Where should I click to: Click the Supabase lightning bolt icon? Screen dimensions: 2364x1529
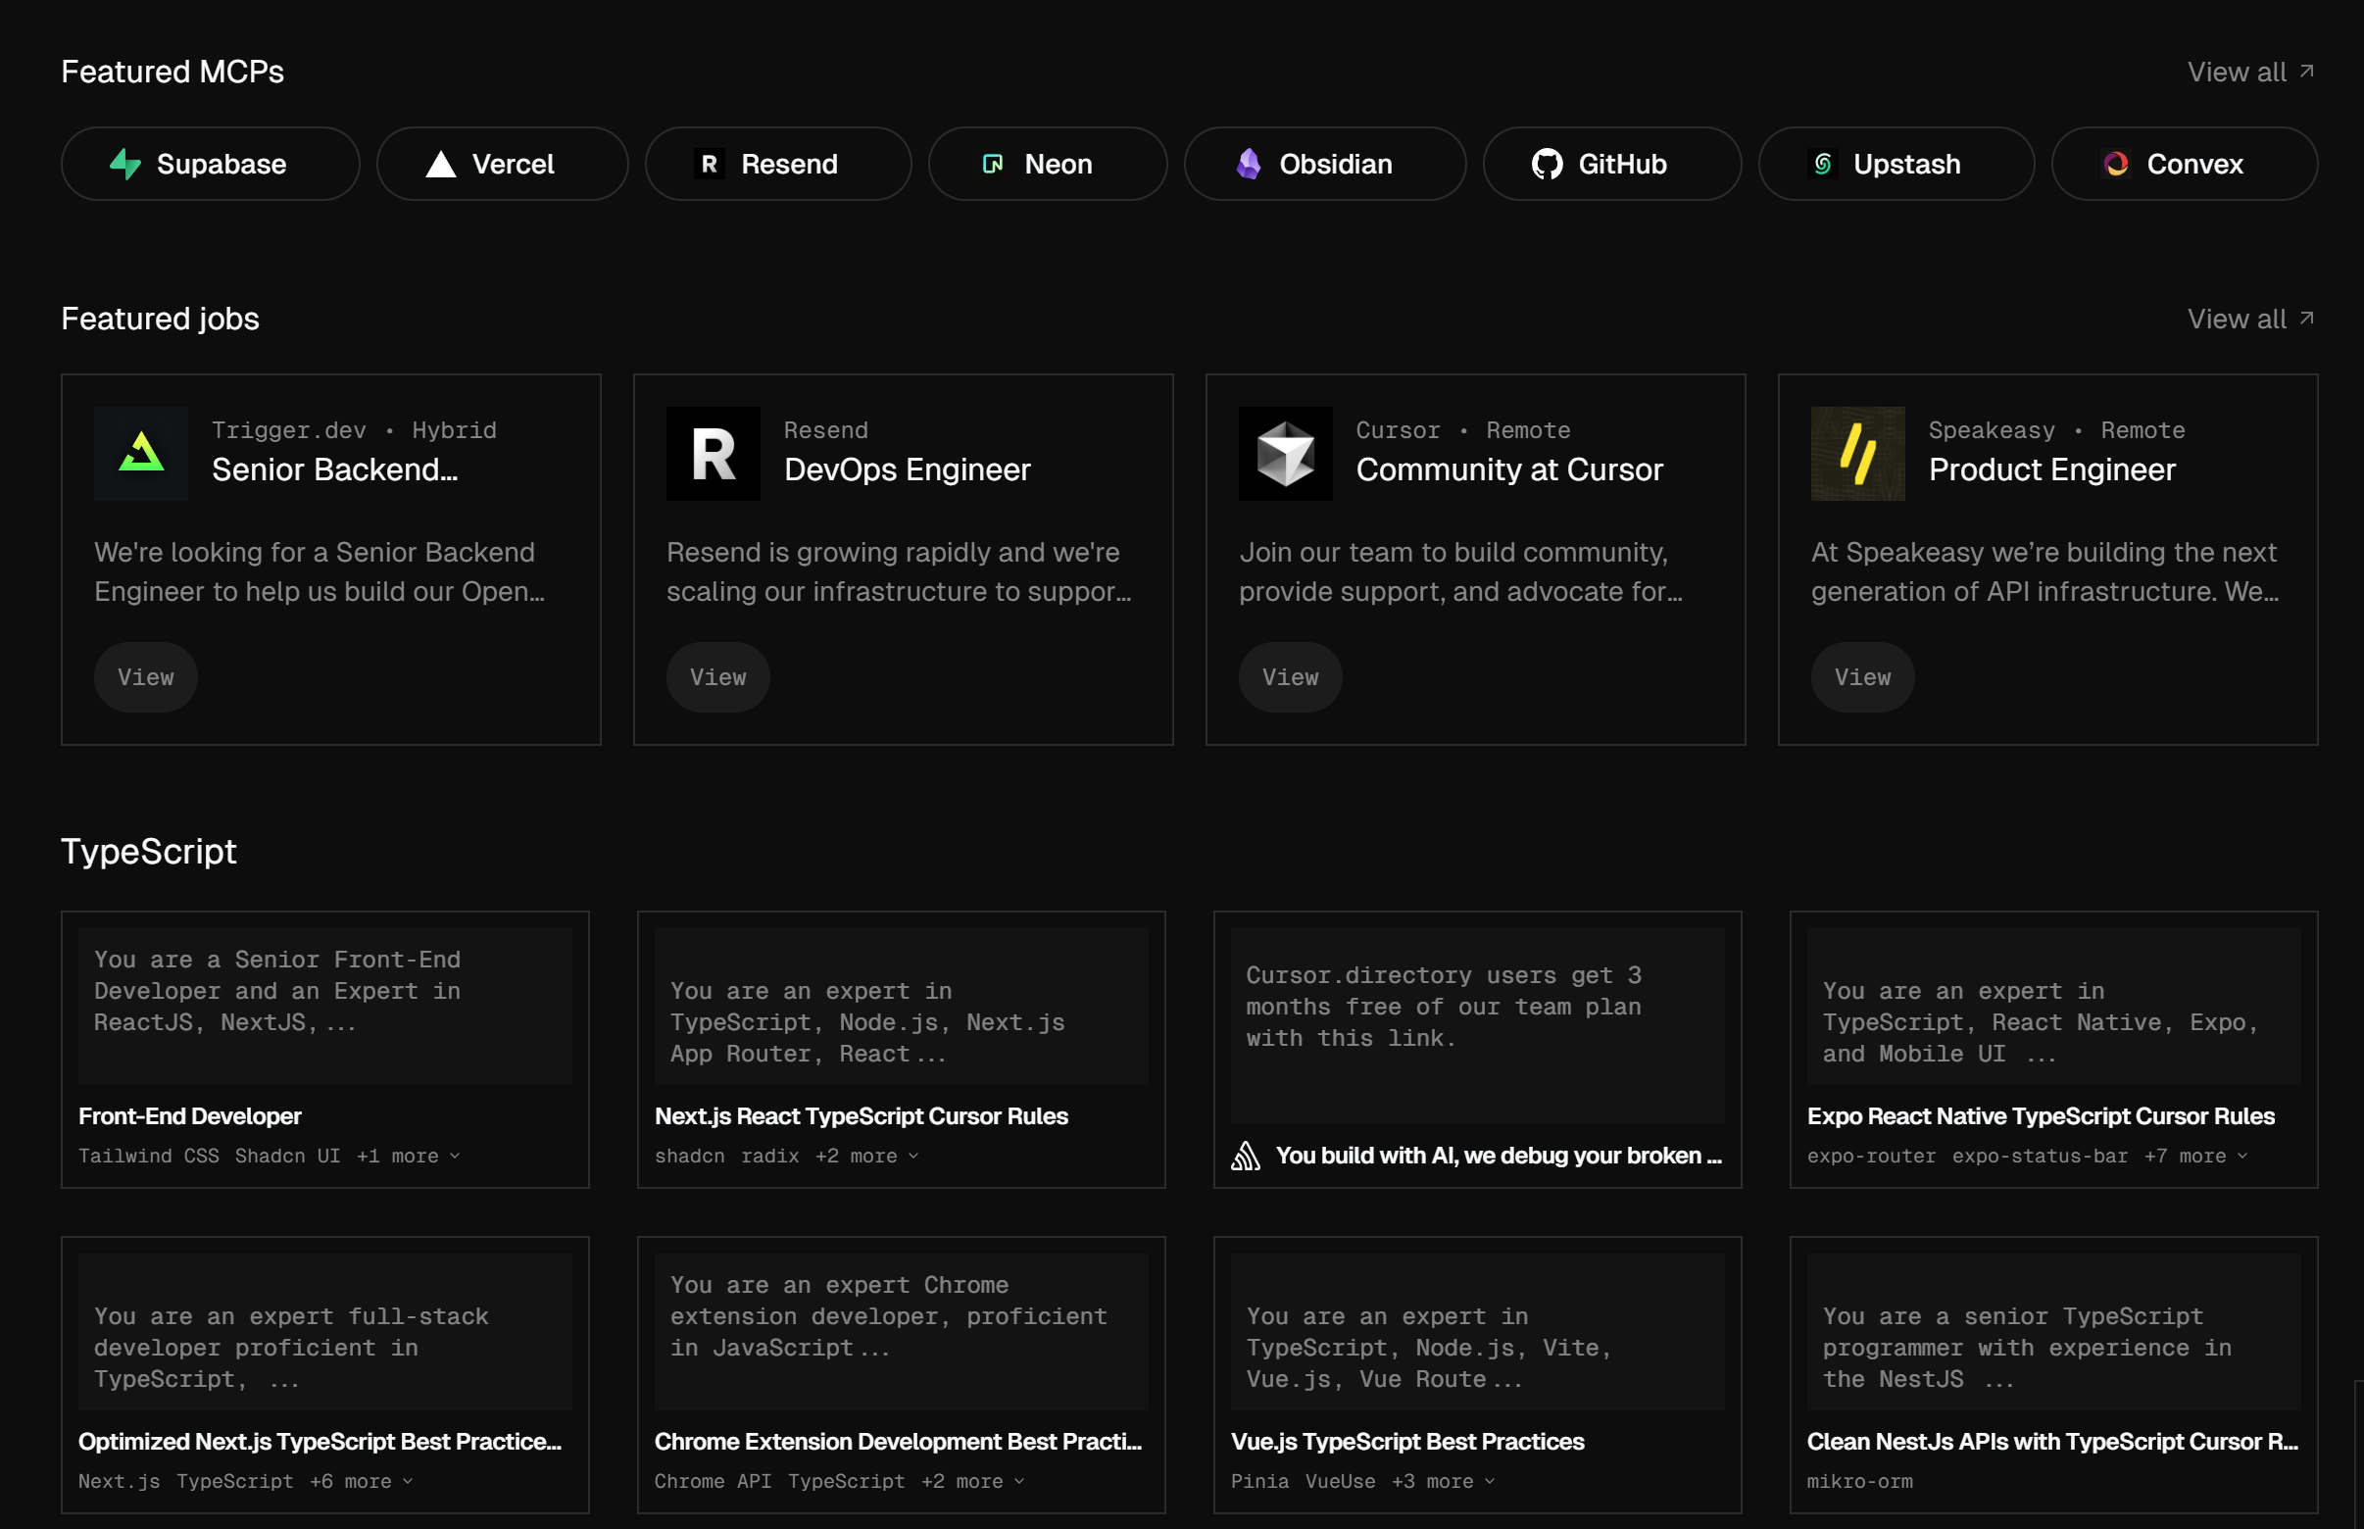[125, 164]
